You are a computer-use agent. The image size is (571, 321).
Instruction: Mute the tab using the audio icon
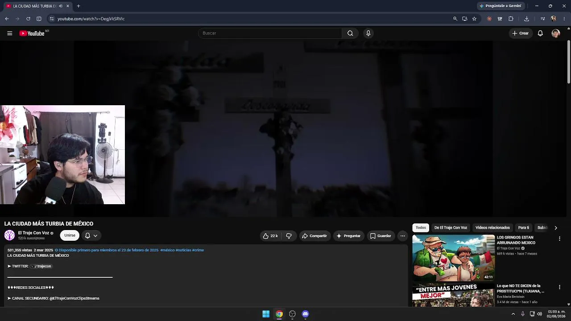[60, 6]
